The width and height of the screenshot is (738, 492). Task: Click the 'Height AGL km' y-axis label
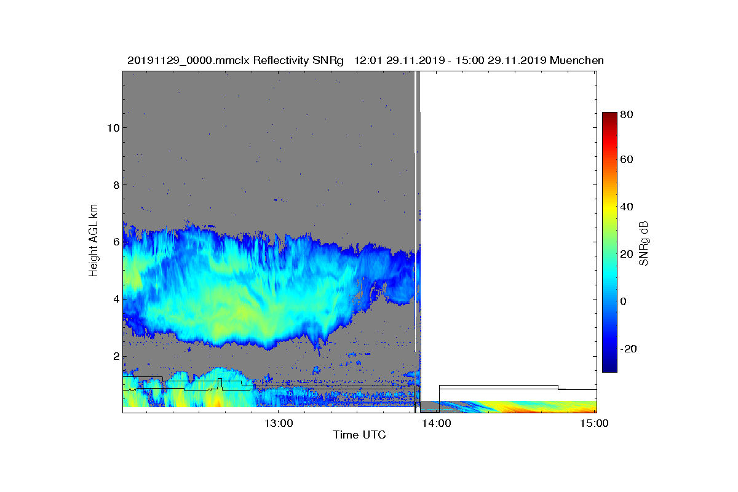pos(93,241)
